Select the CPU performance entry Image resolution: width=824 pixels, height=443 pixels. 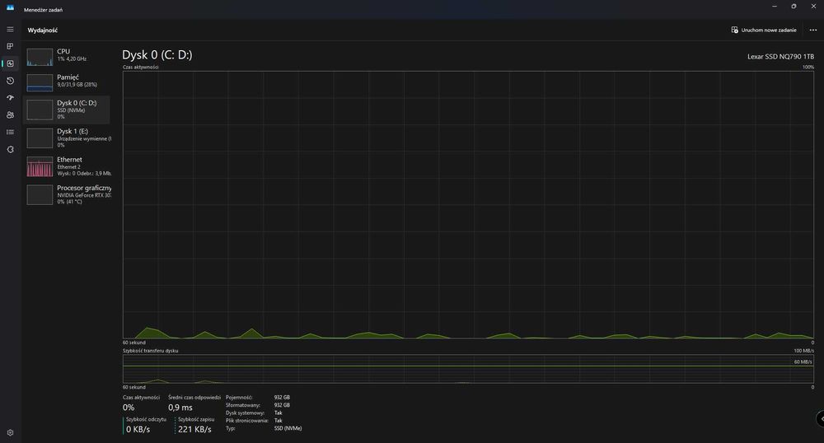pyautogui.click(x=67, y=57)
